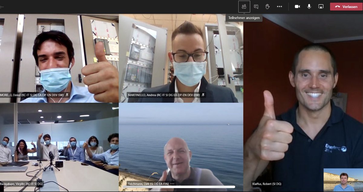Raise your hand

[268, 6]
